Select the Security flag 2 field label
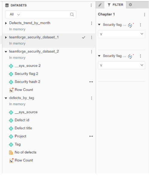 tap(26, 74)
